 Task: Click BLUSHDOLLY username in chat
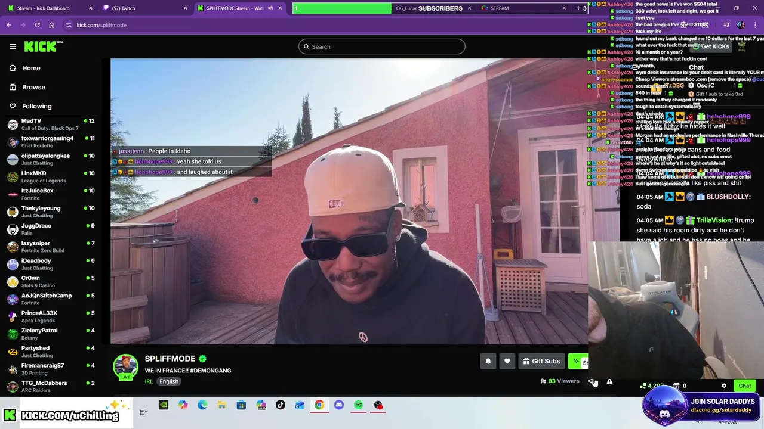click(x=729, y=197)
